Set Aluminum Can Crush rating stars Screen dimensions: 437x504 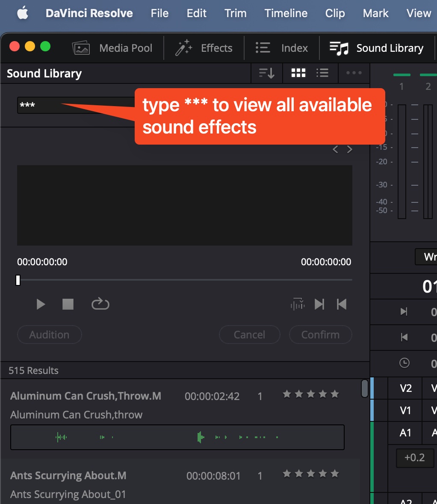pos(311,394)
